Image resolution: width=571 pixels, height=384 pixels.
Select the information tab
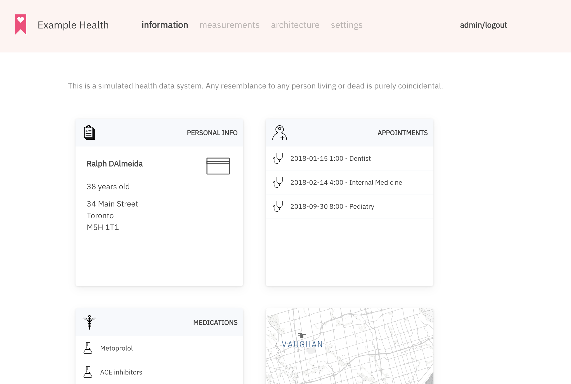[x=165, y=25]
